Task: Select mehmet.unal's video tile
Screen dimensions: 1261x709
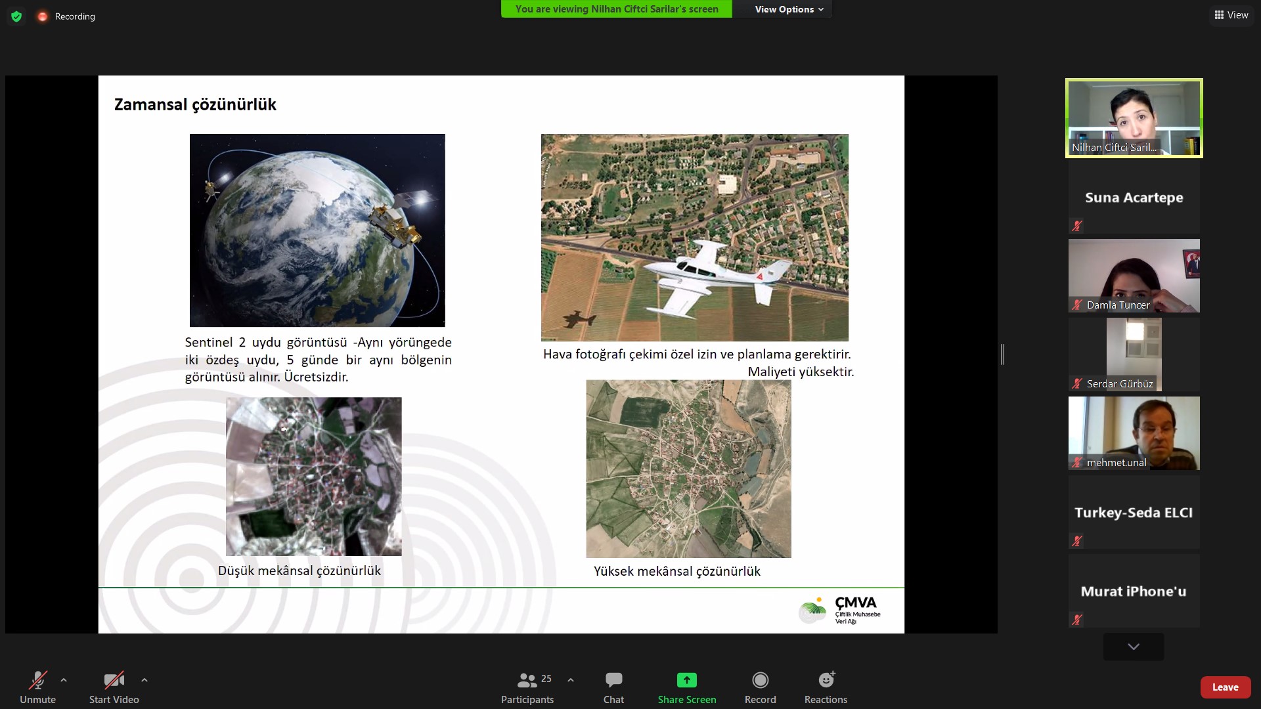Action: [x=1134, y=433]
